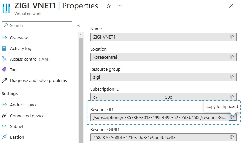Click the Settings section heading

coord(10,94)
